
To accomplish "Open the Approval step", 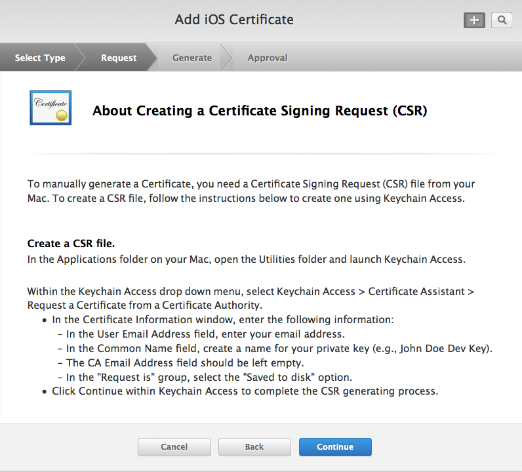I will [268, 58].
